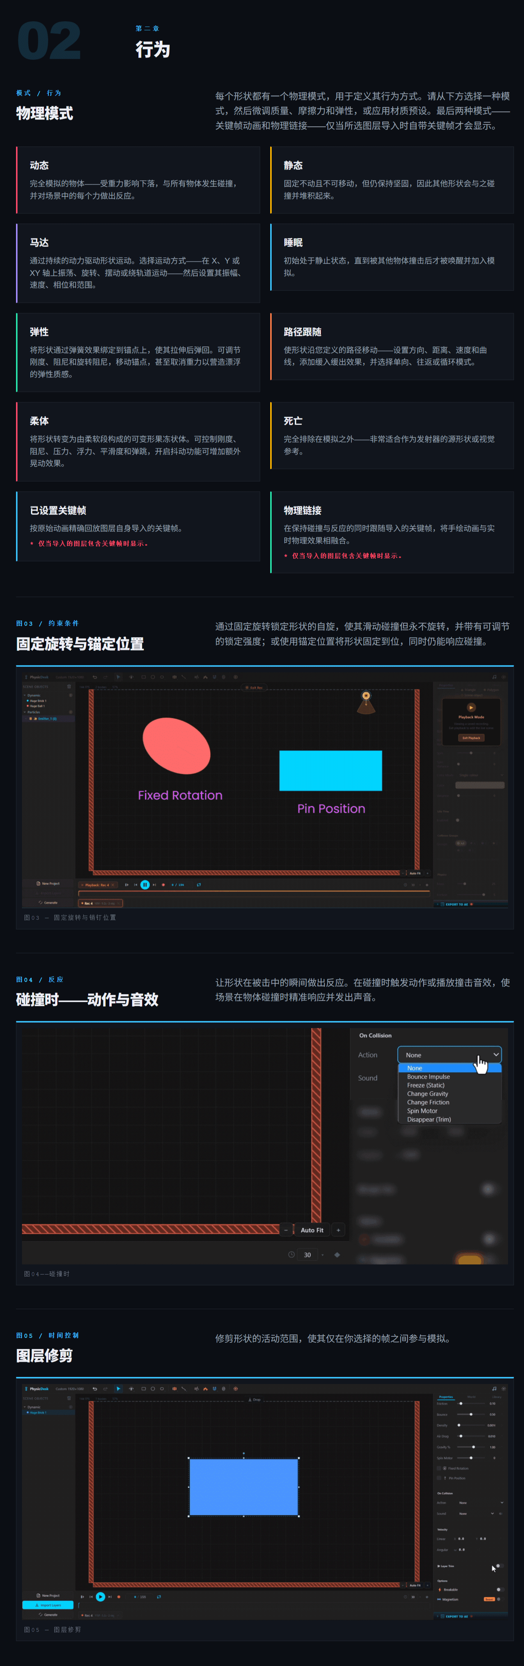Enable the Pin Position checkbox in Figure 05
524x1666 pixels.
pos(439,1478)
